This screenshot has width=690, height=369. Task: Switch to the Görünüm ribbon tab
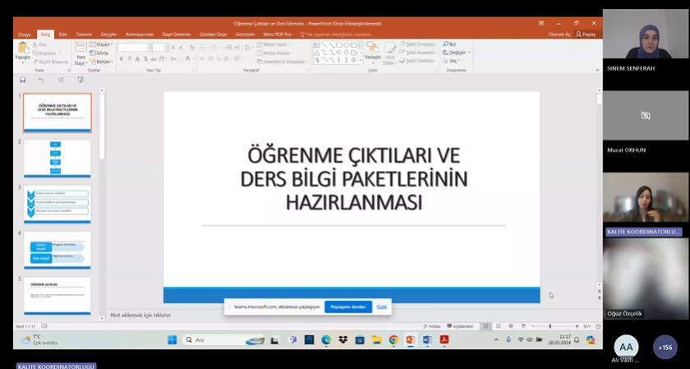(x=245, y=35)
